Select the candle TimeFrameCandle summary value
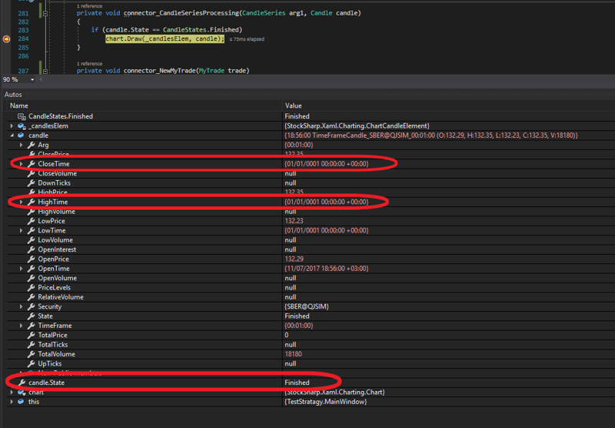This screenshot has width=615, height=428. [431, 135]
